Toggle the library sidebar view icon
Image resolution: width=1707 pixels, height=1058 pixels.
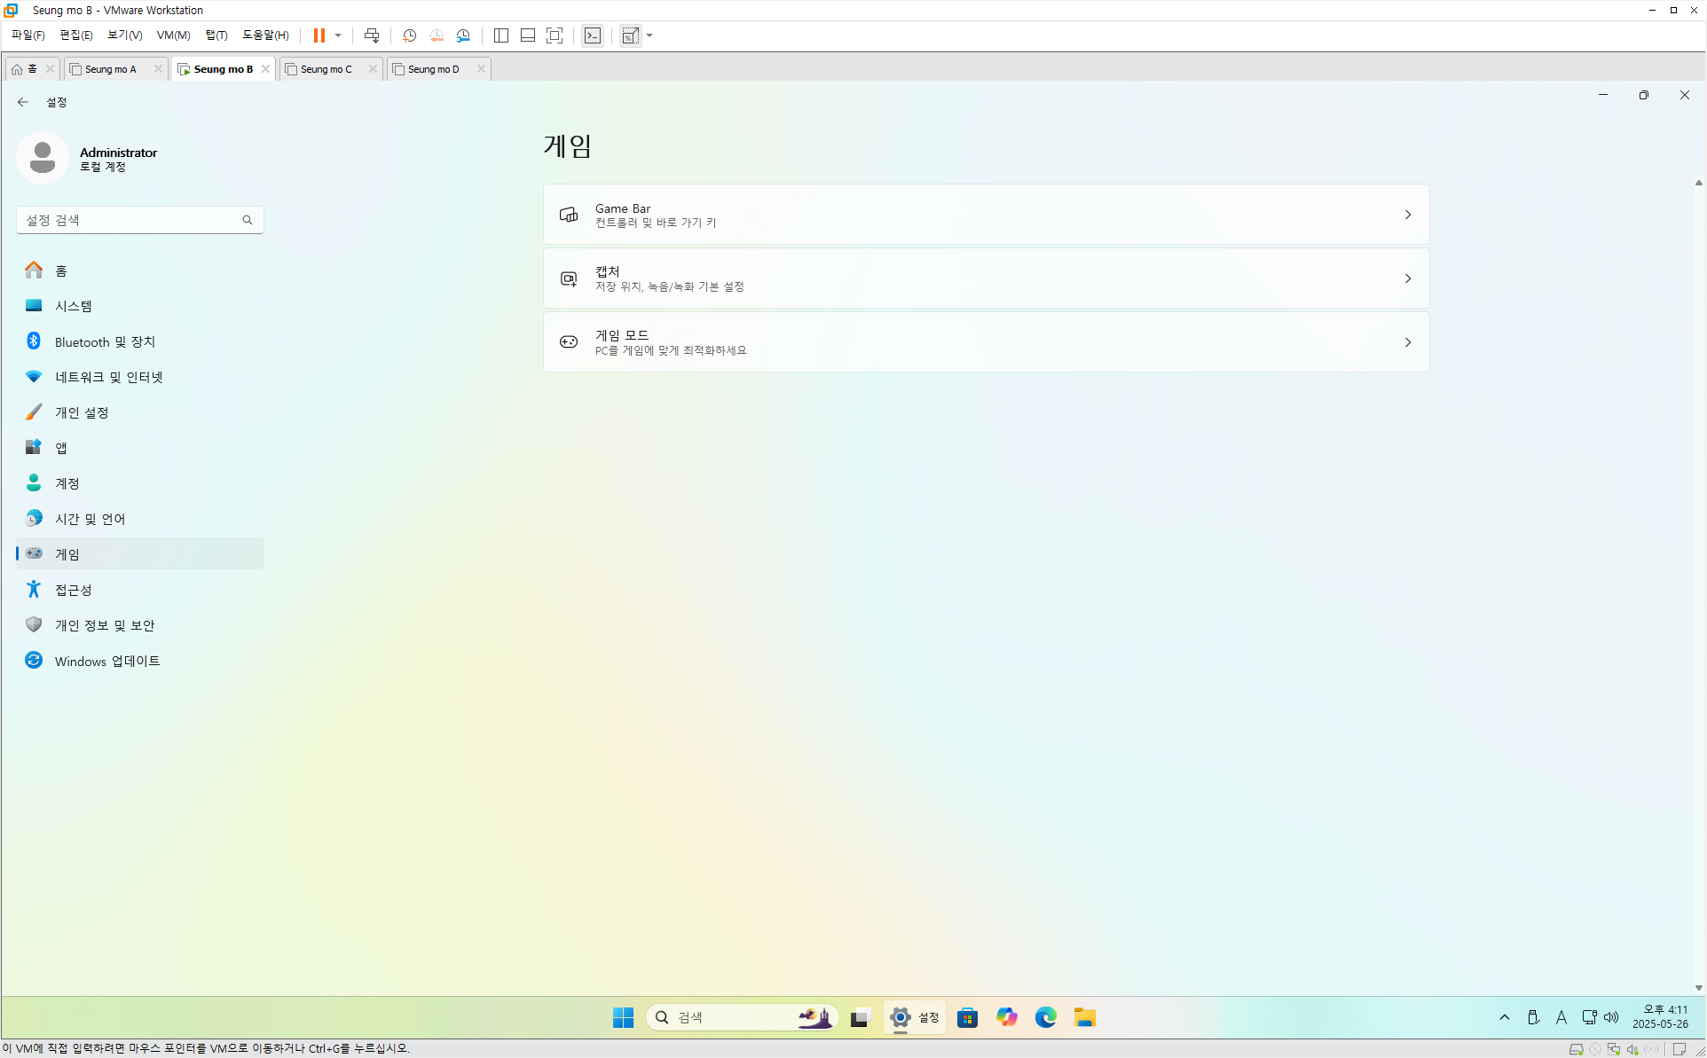coord(500,35)
